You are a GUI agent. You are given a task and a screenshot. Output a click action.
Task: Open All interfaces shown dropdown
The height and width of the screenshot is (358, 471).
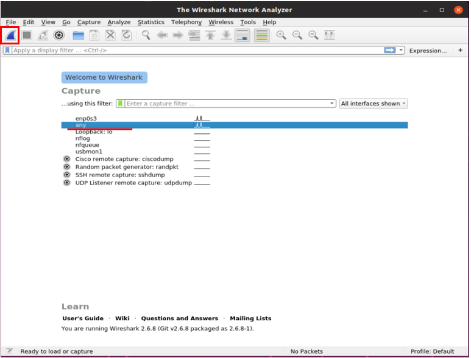point(374,104)
